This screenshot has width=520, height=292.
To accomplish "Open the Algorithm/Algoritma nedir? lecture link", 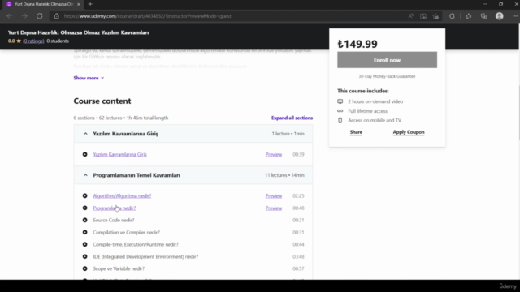I will point(122,196).
